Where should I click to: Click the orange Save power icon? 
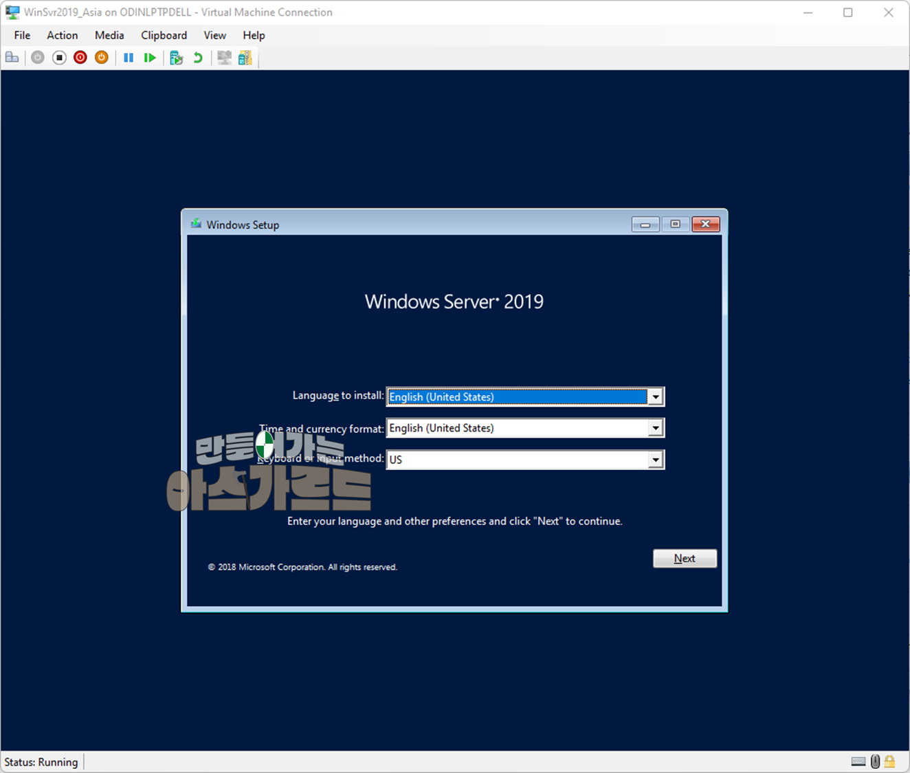pos(102,58)
